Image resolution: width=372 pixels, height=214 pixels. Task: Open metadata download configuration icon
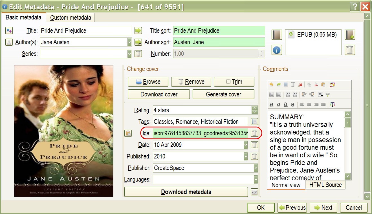254,192
